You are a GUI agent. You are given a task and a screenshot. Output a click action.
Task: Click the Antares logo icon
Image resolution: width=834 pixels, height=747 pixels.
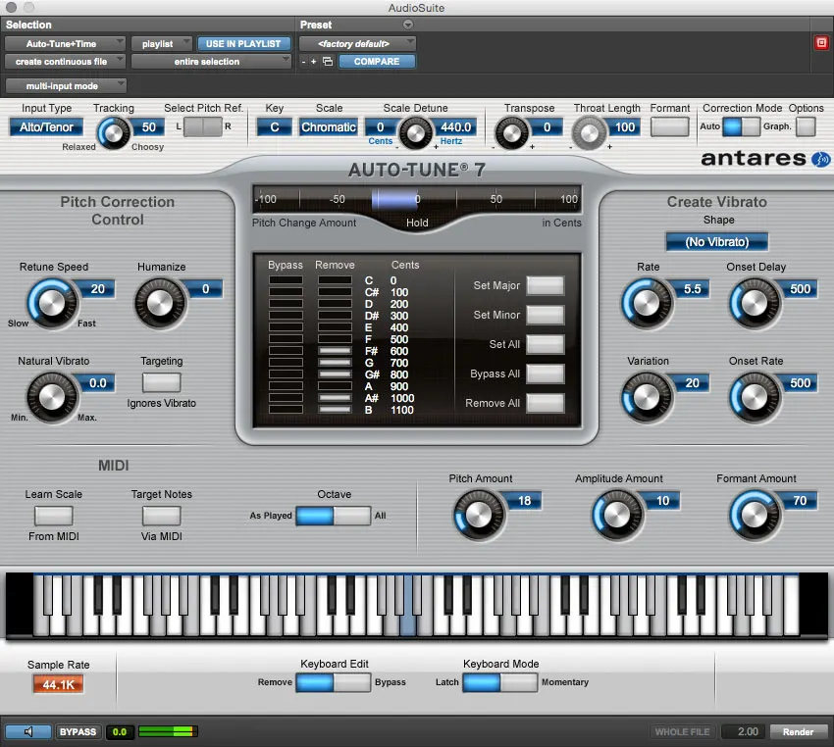click(820, 159)
